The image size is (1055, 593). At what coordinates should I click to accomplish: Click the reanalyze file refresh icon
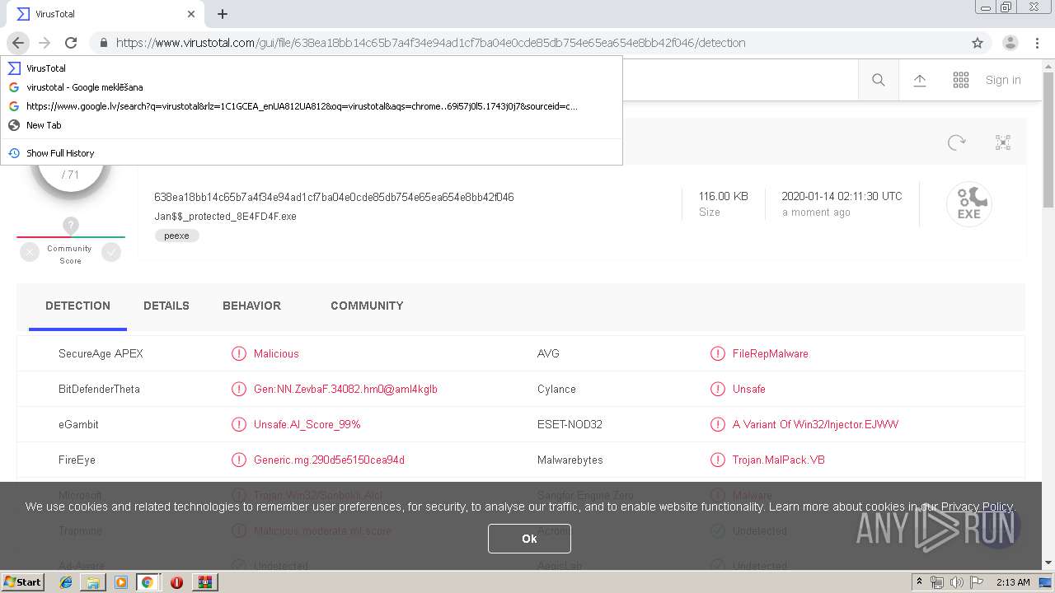click(956, 142)
